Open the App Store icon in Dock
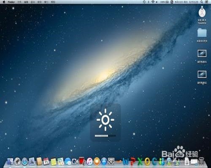The image size is (211, 168). coord(104,161)
